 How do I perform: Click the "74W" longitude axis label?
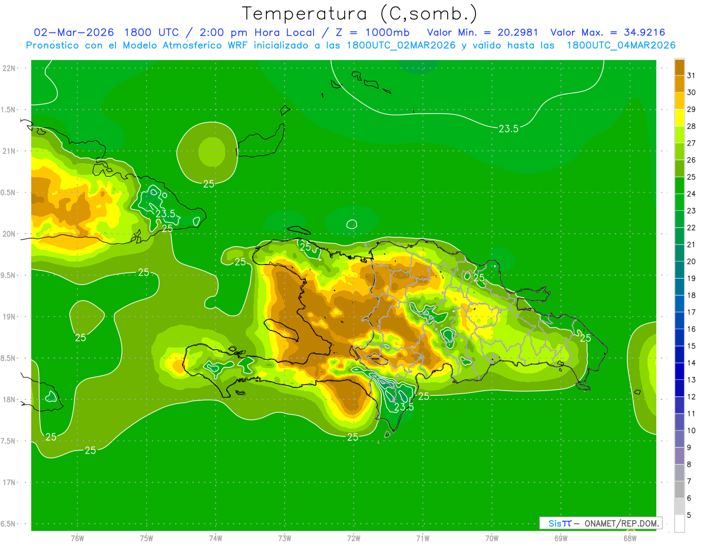point(216,537)
